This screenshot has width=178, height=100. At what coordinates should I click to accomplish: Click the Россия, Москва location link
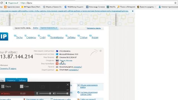pyautogui.click(x=66, y=61)
